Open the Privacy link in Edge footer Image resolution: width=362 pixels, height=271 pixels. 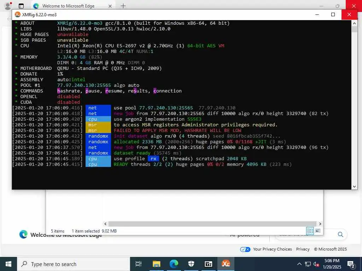point(303,249)
